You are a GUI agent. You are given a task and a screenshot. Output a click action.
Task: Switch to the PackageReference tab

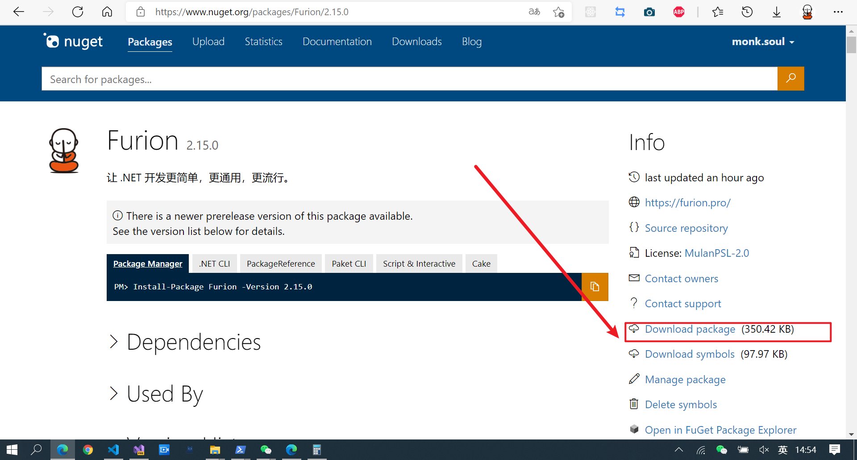(281, 263)
